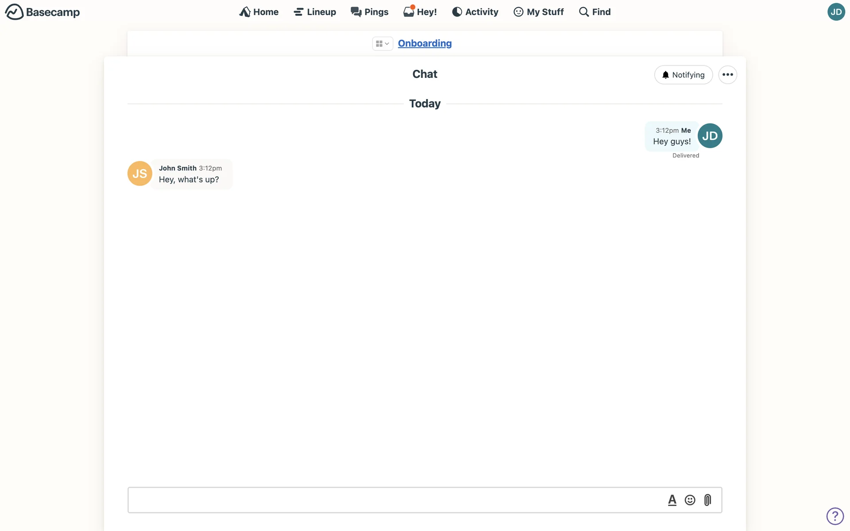Click the paperclip attach file icon

pyautogui.click(x=707, y=500)
